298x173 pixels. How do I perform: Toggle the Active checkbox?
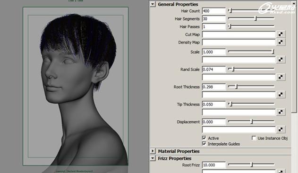(204, 138)
